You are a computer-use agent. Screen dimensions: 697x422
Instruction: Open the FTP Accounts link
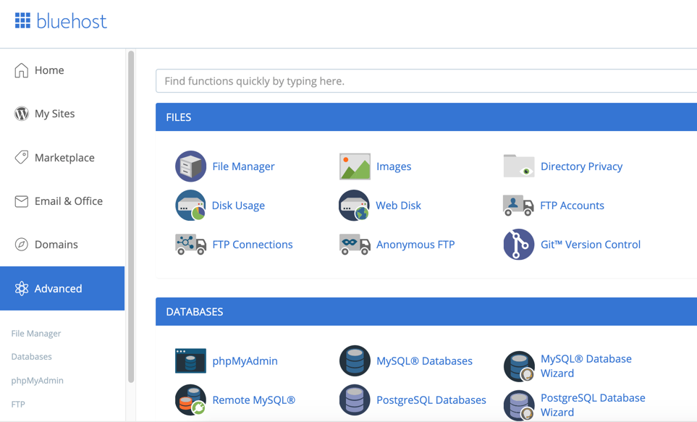[x=572, y=206]
